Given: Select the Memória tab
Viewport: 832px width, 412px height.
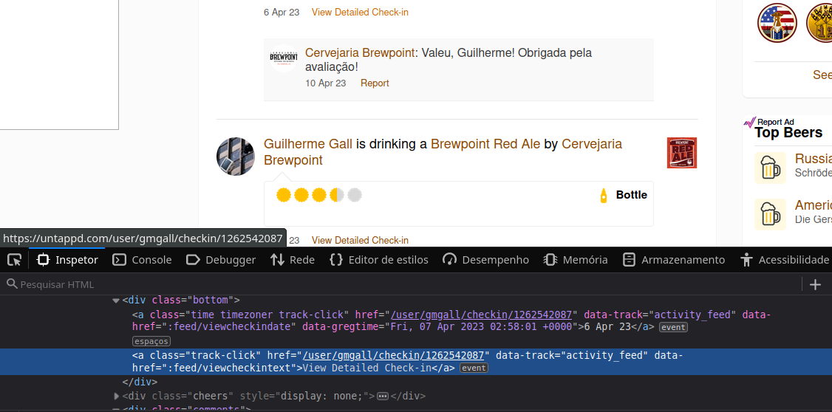Looking at the screenshot, I should [x=576, y=260].
